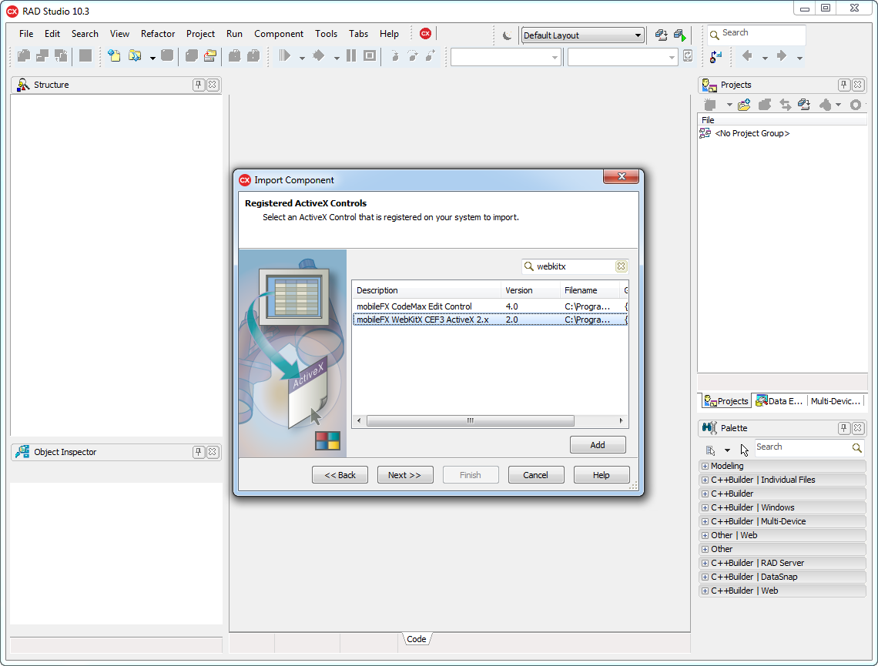Select the Code tab at the bottom

[x=417, y=639]
